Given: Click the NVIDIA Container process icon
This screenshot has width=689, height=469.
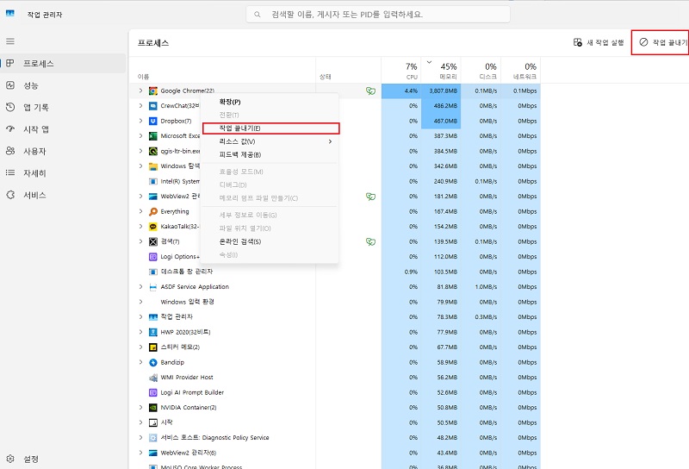Looking at the screenshot, I should 153,408.
